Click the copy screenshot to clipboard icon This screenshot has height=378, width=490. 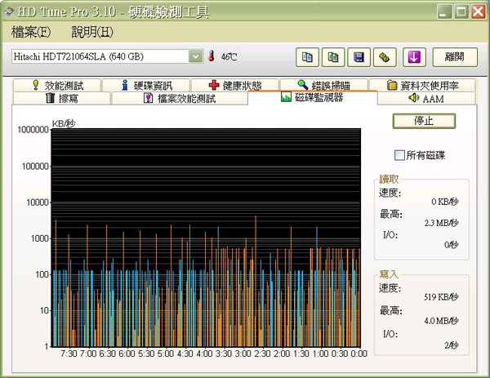[x=332, y=56]
